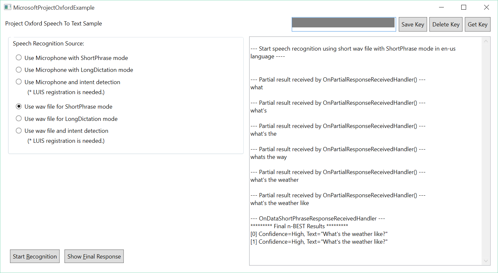This screenshot has height=273, width=498.
Task: Select Use wav file for ShortPhrase mode
Action: tap(64, 106)
